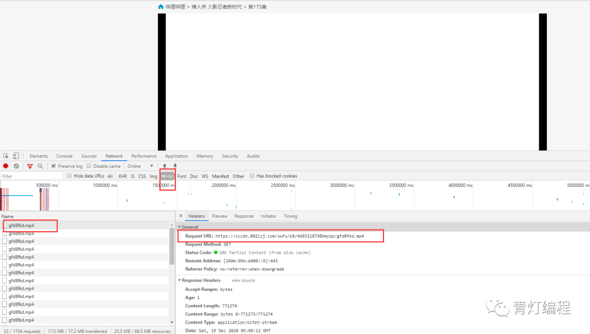Stop recording the network log

coord(6,166)
